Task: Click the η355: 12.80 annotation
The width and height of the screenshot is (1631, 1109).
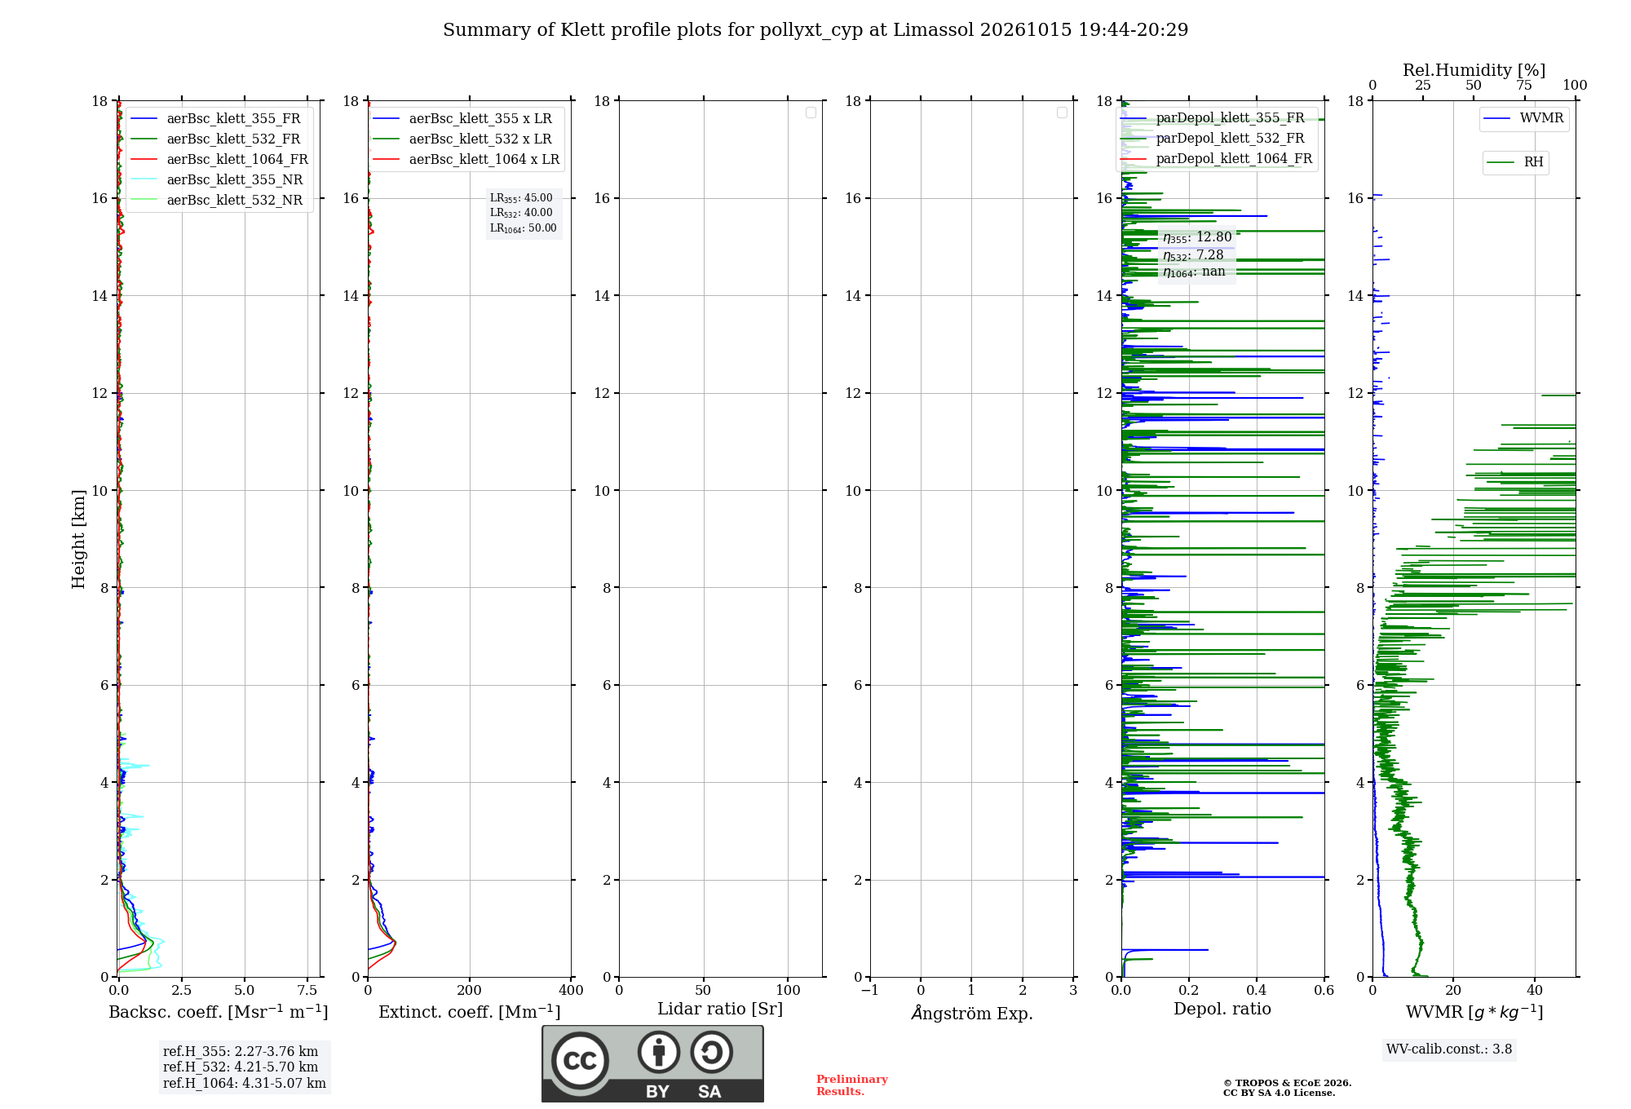Action: (1197, 237)
